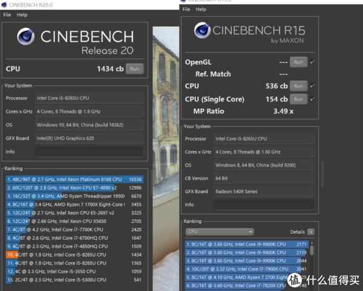
Task: Open the Help menu in Cinebench R20
Action: 22,14
